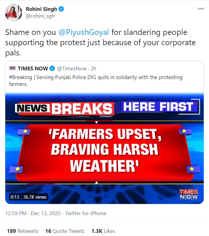
Task: View the 1.3K Likes list
Action: pyautogui.click(x=103, y=231)
